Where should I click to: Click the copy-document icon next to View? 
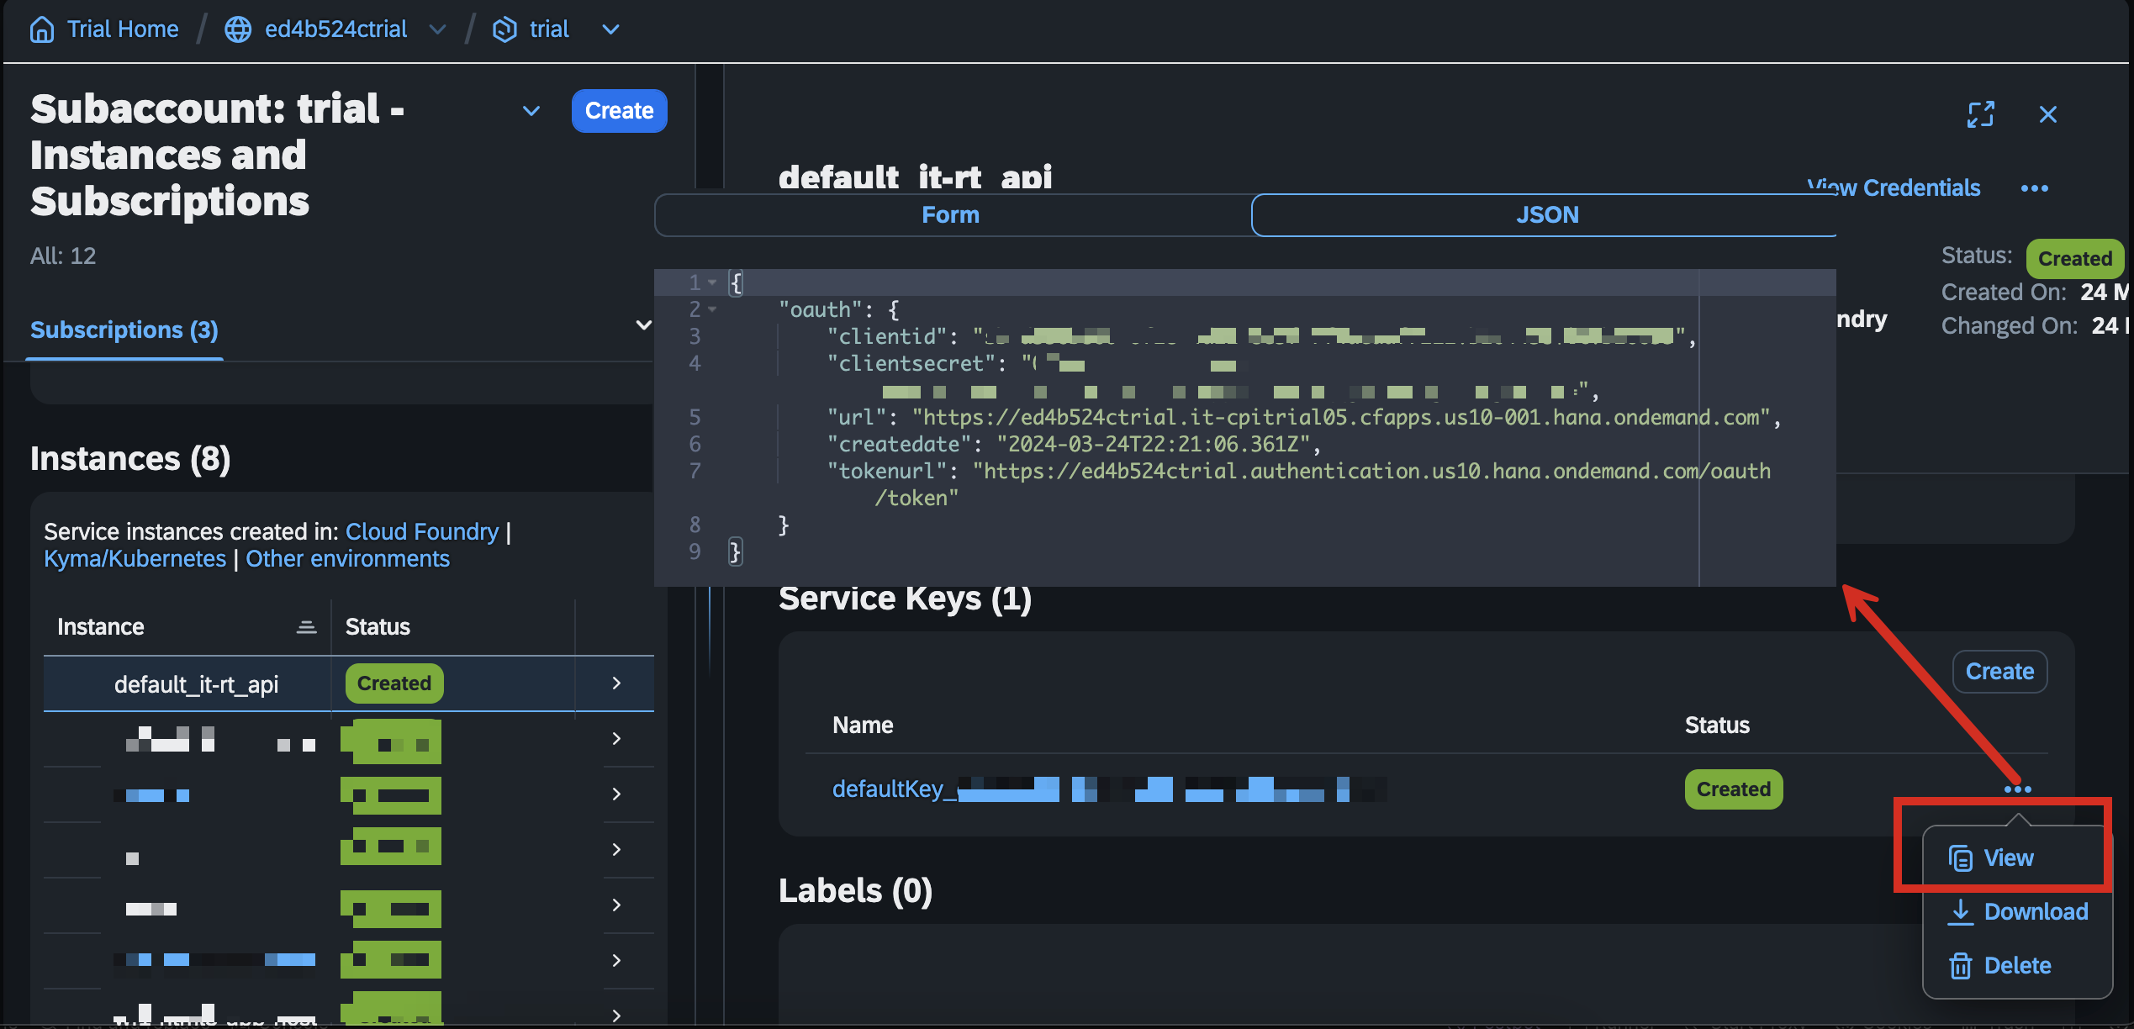1959,857
